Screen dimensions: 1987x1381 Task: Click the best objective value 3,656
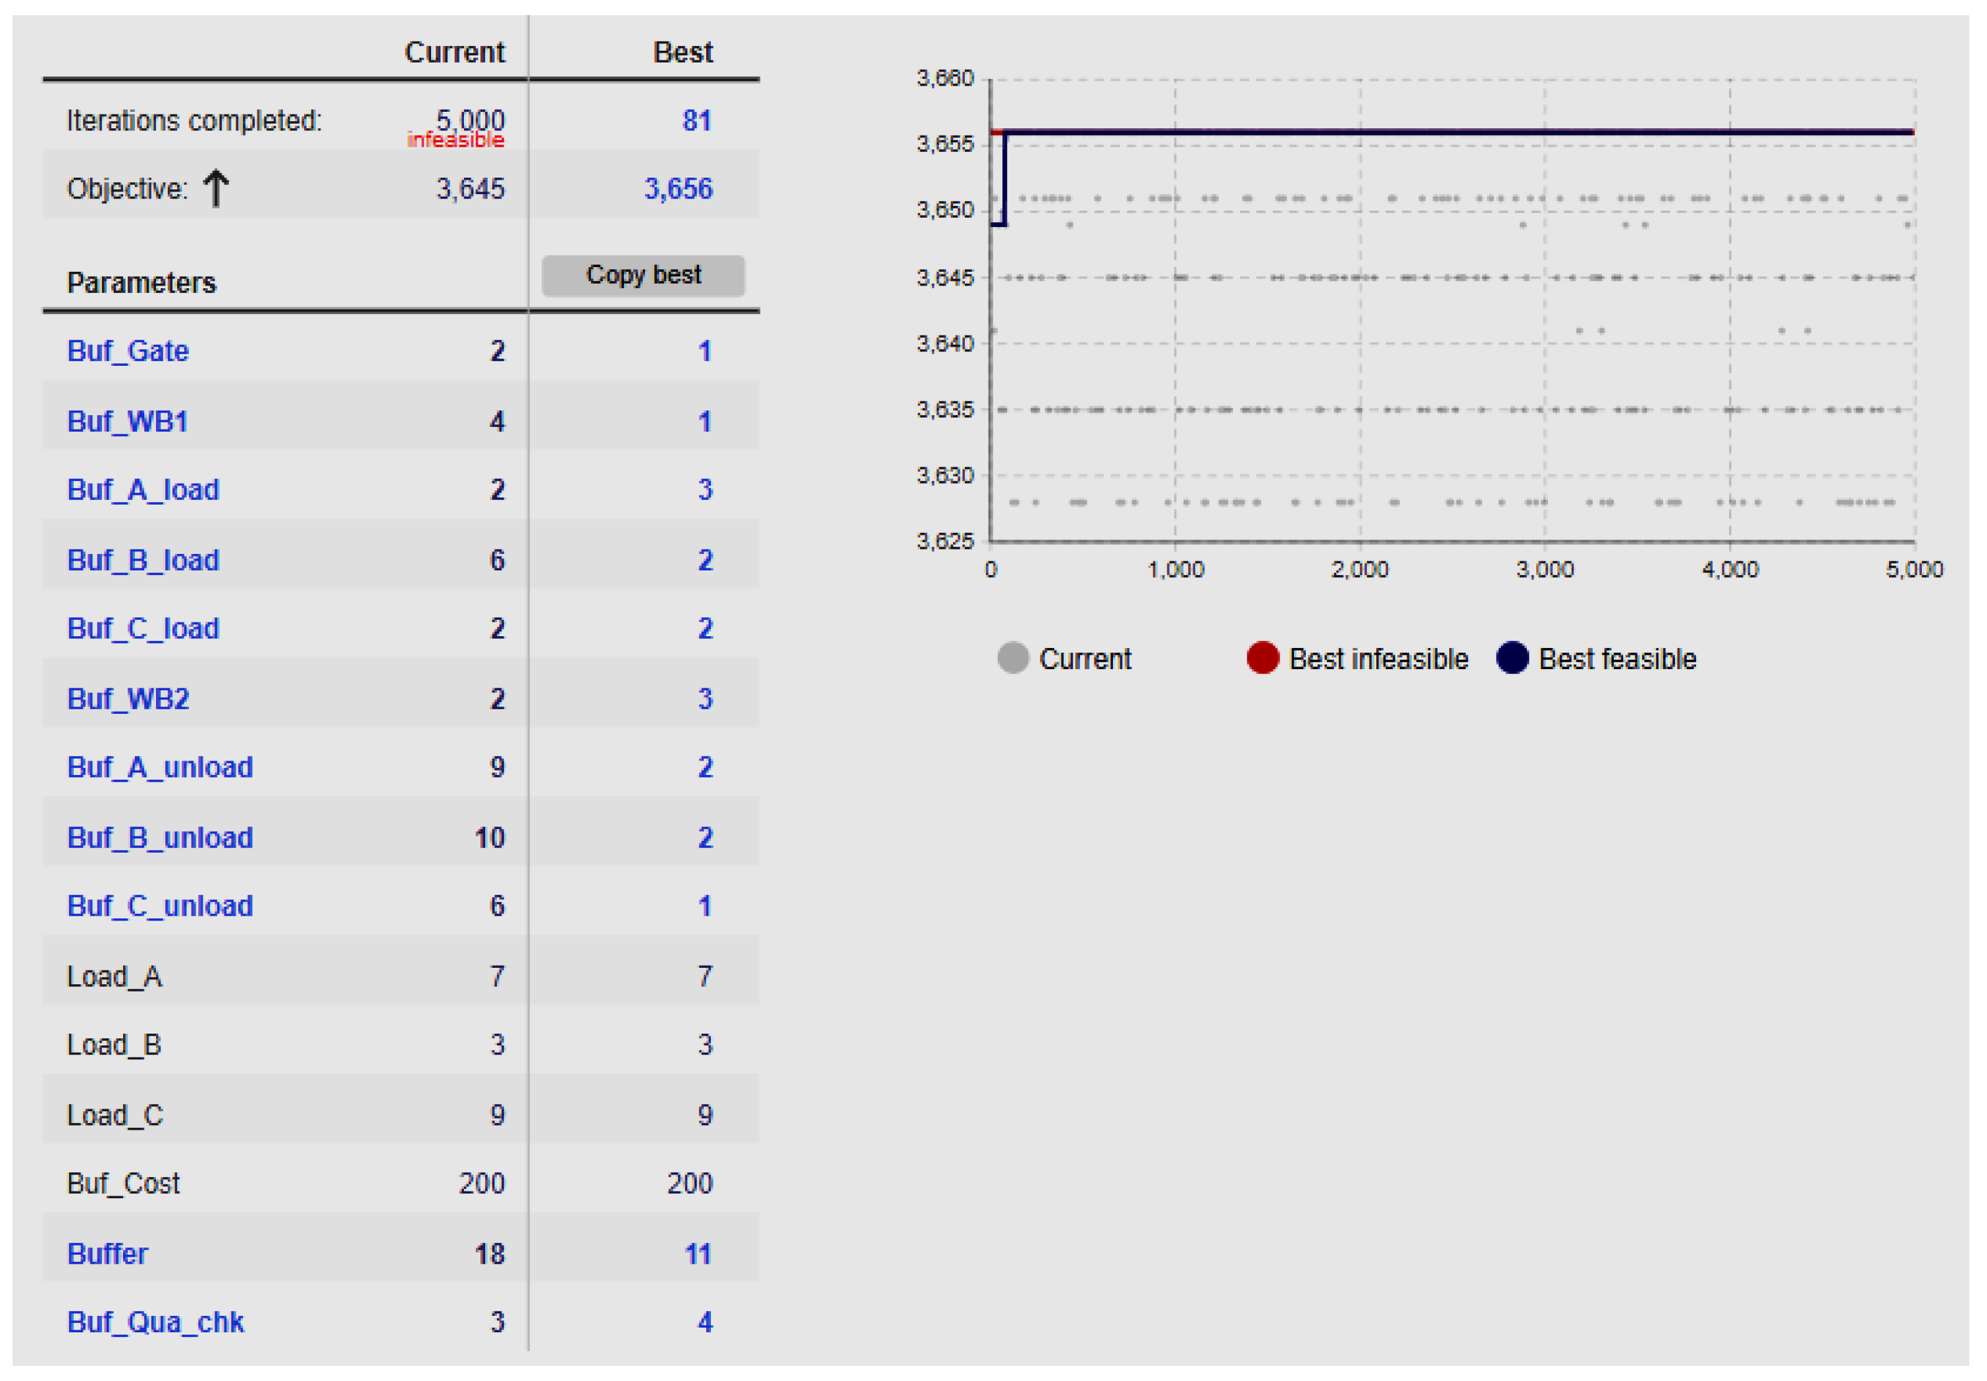point(678,189)
